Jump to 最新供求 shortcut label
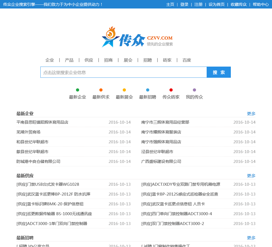 point(101,97)
